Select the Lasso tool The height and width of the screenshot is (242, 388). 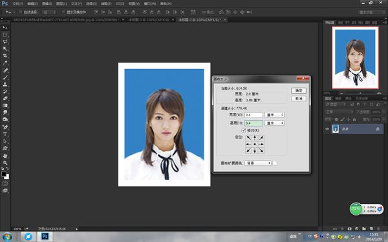(x=5, y=42)
